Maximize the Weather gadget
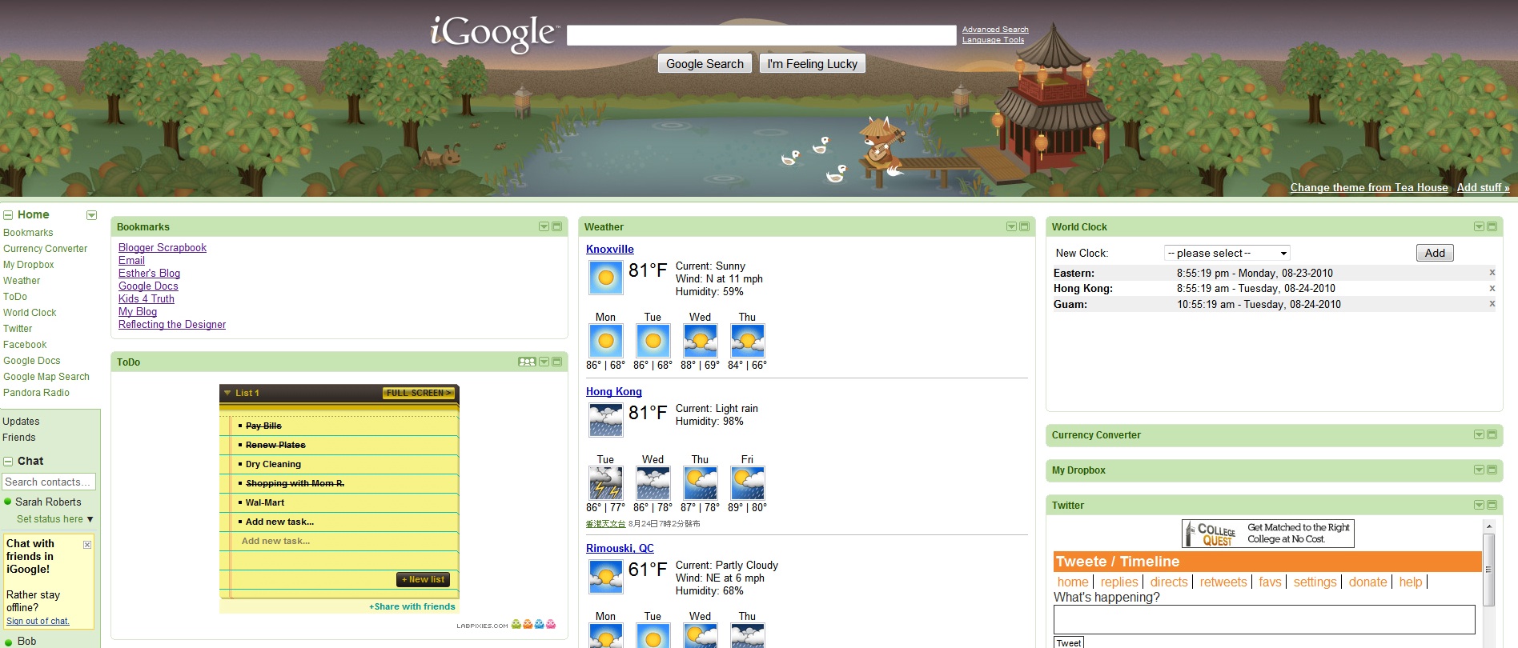Viewport: 1518px width, 648px height. coord(1024,226)
